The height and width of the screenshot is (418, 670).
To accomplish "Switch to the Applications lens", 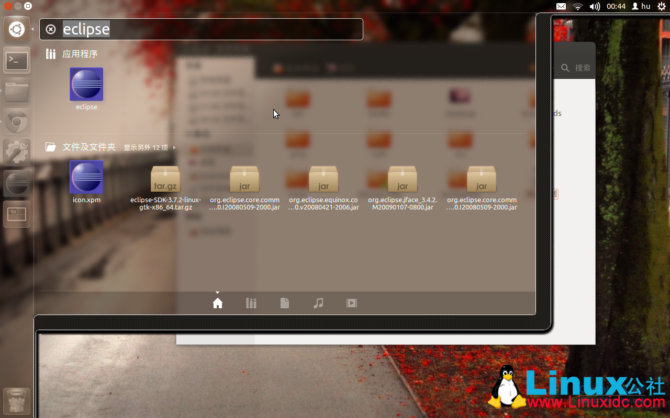I will pos(251,303).
